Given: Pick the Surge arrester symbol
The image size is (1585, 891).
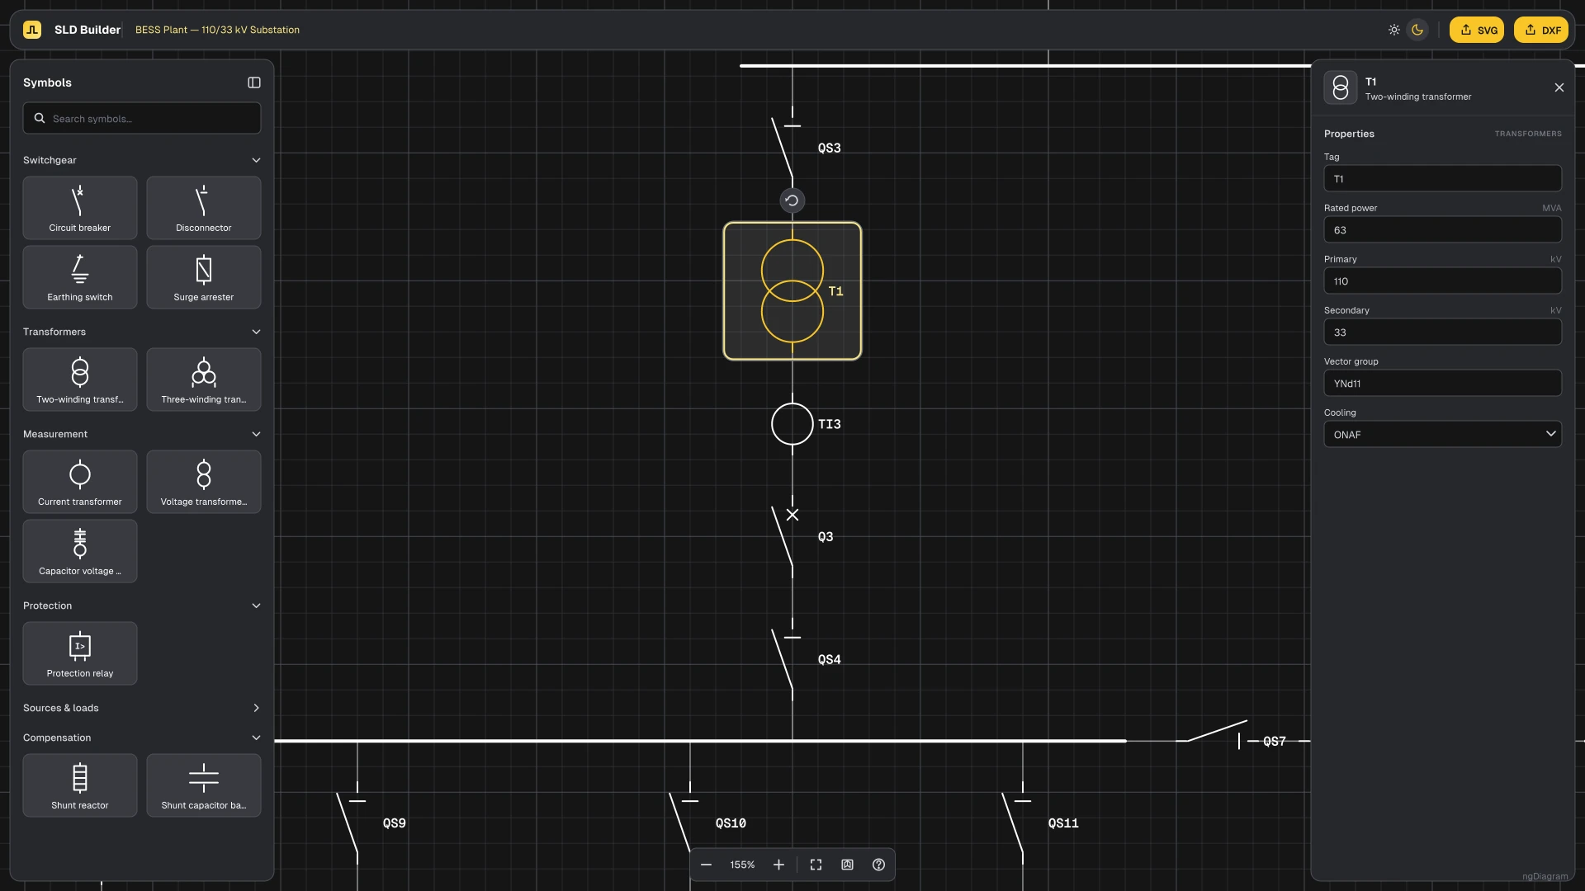Looking at the screenshot, I should pos(204,277).
